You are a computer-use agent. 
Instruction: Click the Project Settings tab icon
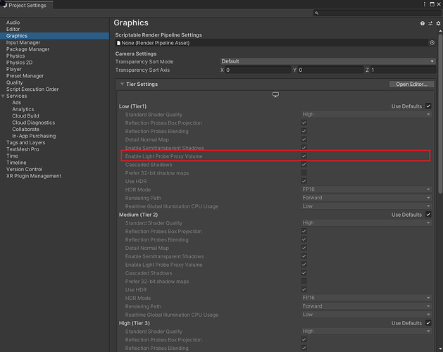click(x=5, y=5)
